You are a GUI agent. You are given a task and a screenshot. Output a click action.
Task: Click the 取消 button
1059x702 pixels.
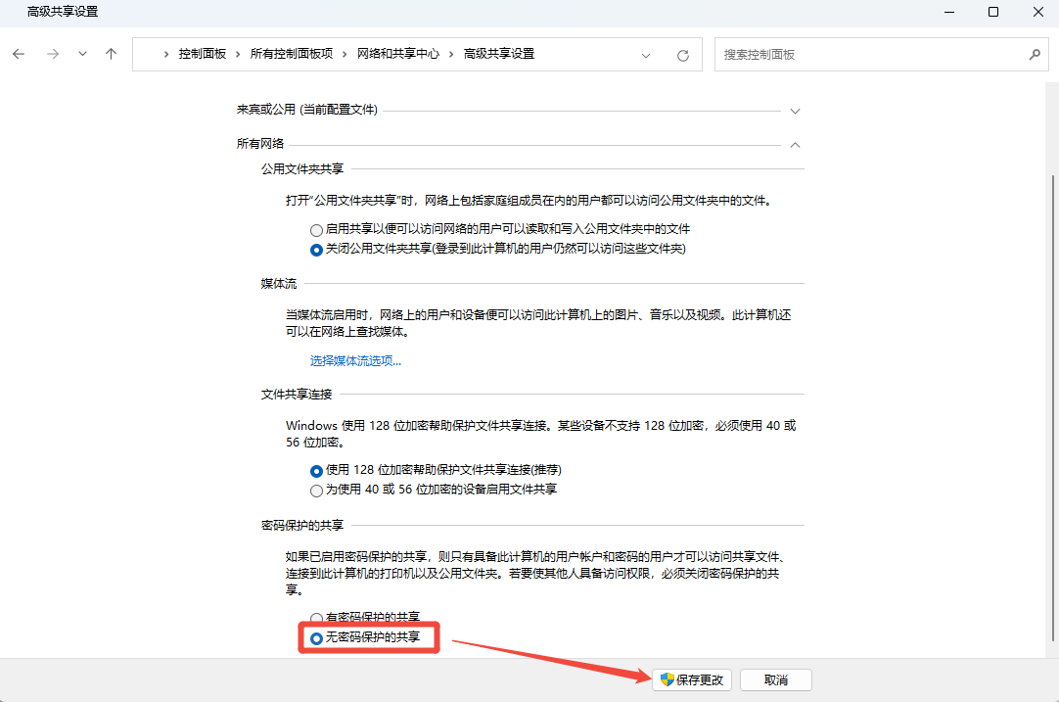click(775, 679)
